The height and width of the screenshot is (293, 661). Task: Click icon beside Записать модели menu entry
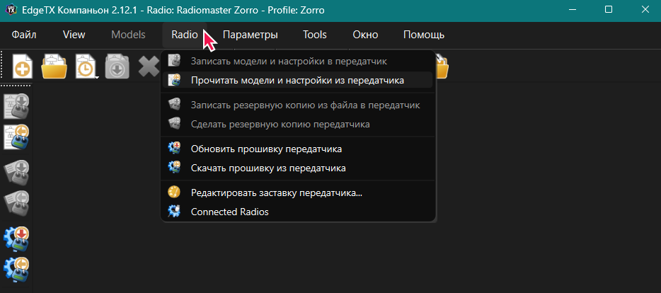point(174,60)
